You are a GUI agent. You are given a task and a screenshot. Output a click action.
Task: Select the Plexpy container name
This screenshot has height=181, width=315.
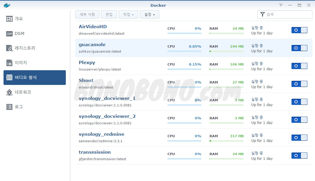point(87,63)
